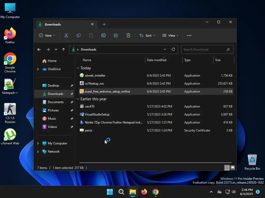Image resolution: width=265 pixels, height=198 pixels.
Task: Click Downloads breadcrumb in address bar
Action: point(89,49)
